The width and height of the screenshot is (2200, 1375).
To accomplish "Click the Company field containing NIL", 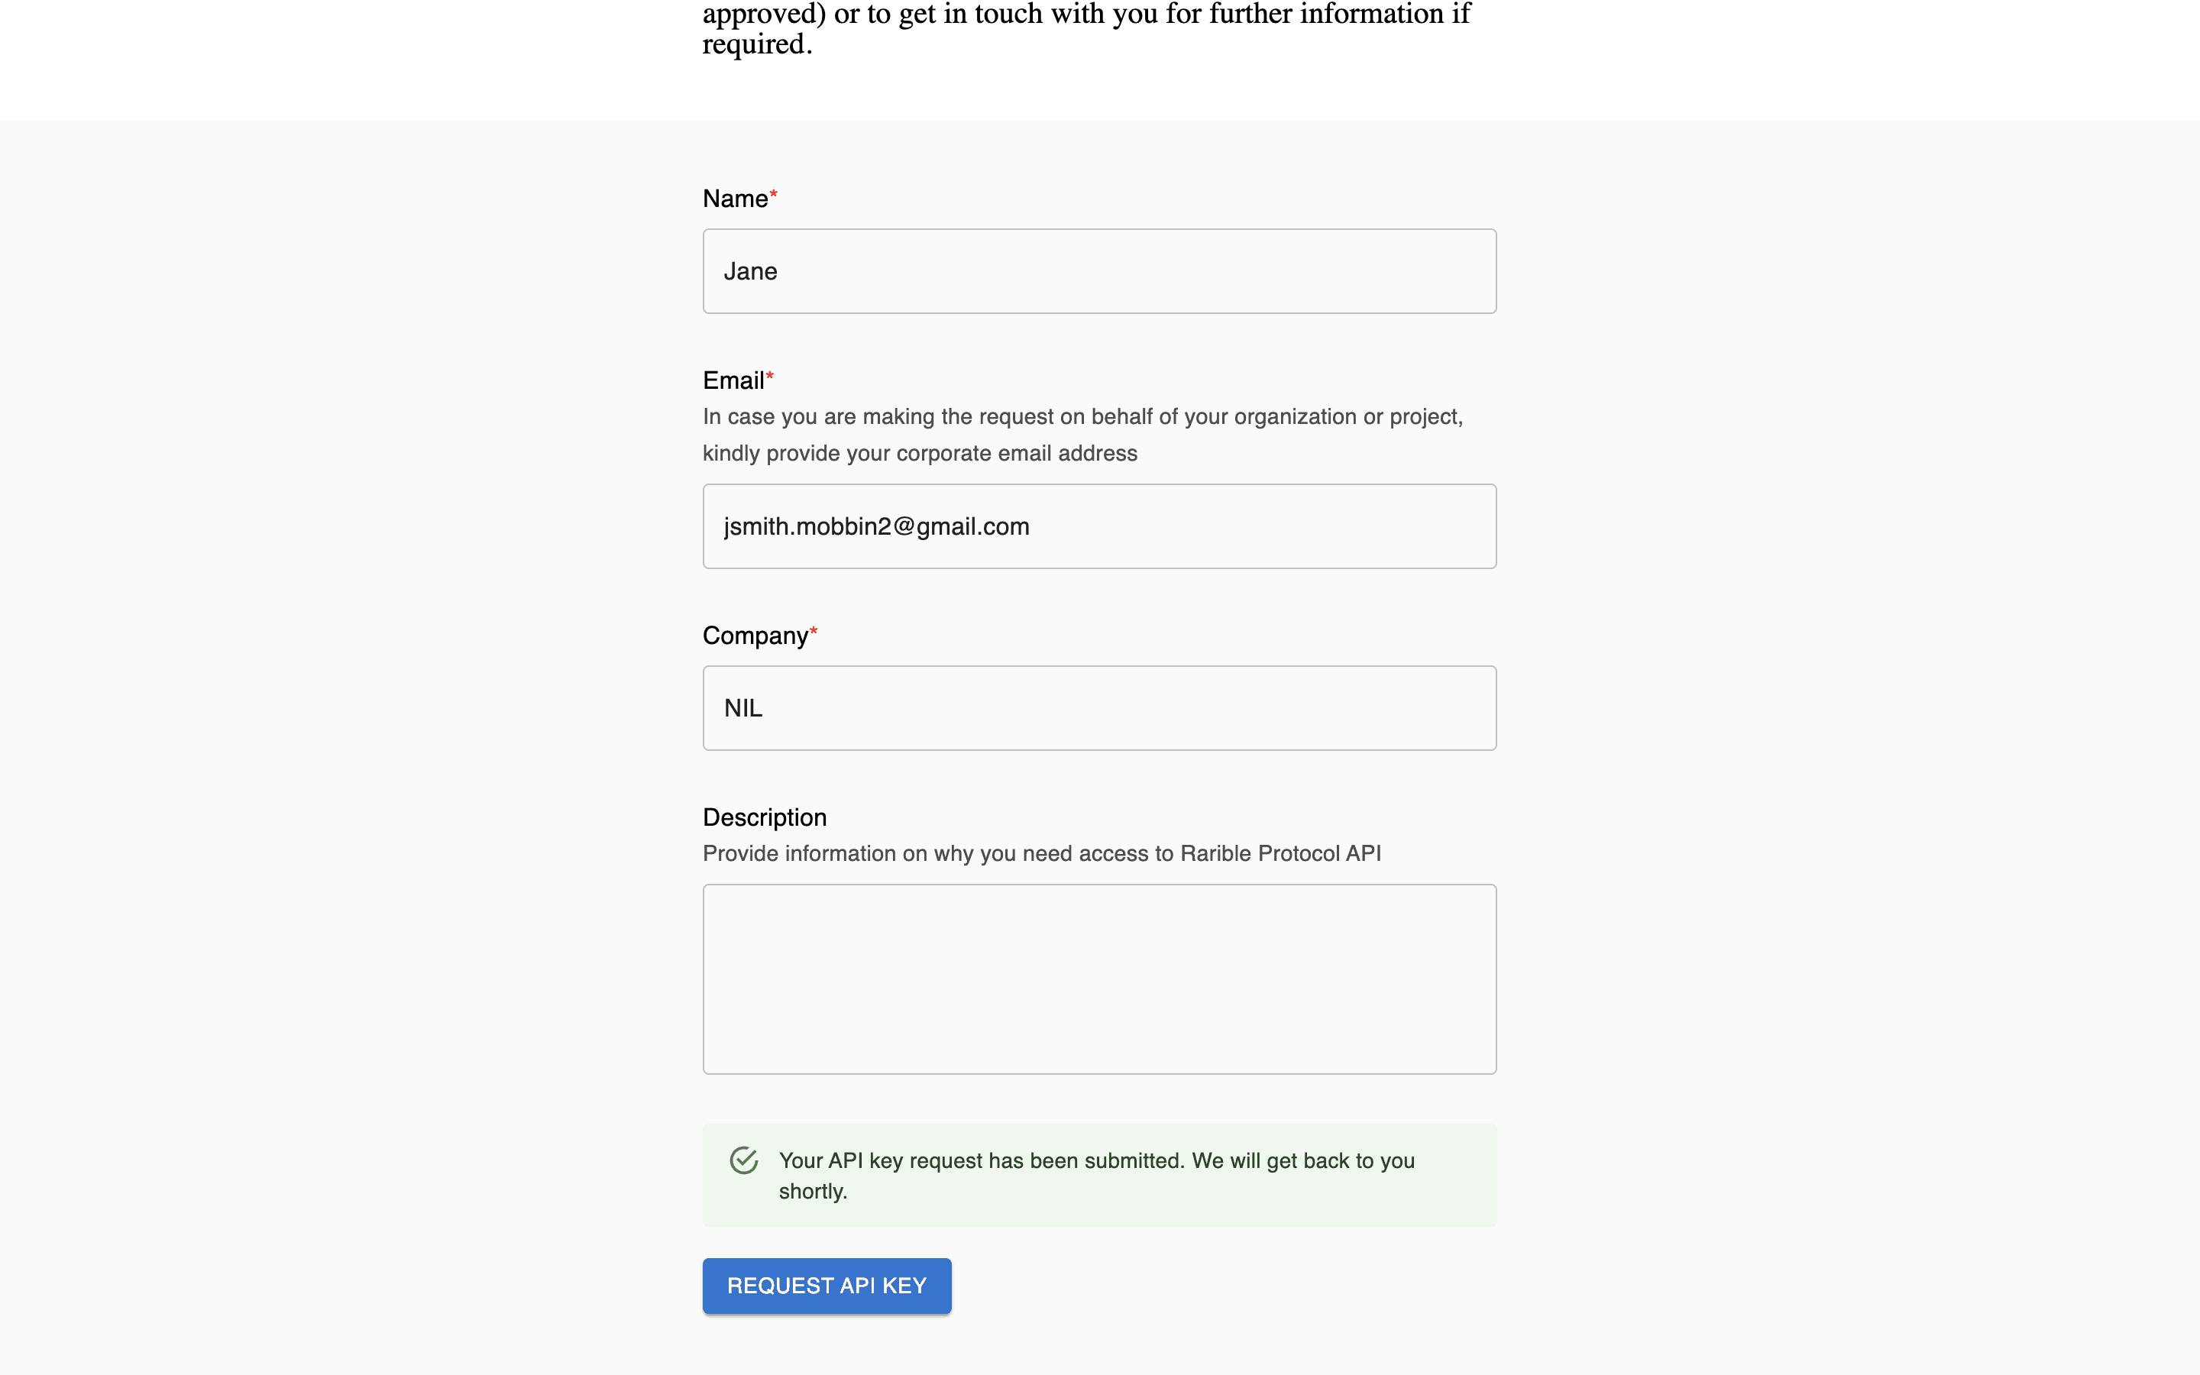I will tap(1099, 708).
